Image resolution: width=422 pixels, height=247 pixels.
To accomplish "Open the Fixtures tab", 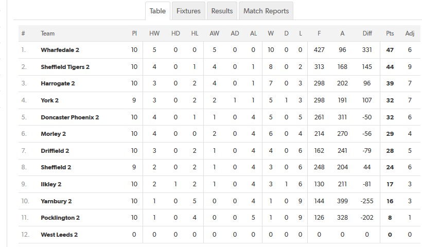I will pyautogui.click(x=188, y=11).
